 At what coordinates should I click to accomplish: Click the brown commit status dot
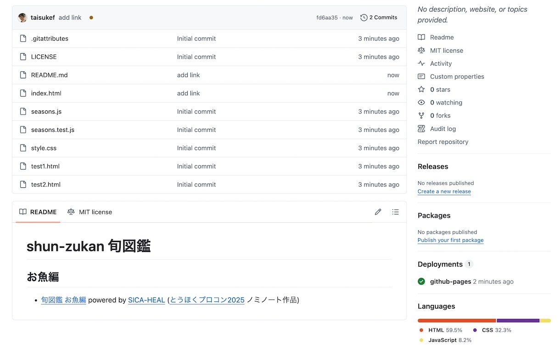pos(91,17)
